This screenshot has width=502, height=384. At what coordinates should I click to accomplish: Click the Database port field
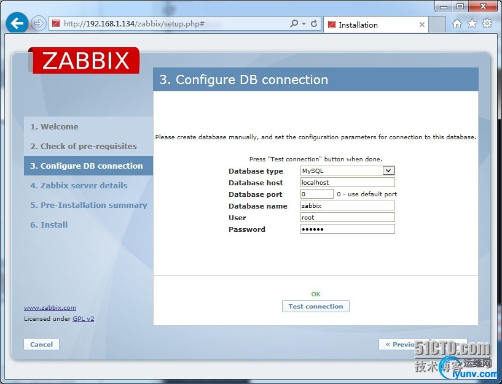317,194
